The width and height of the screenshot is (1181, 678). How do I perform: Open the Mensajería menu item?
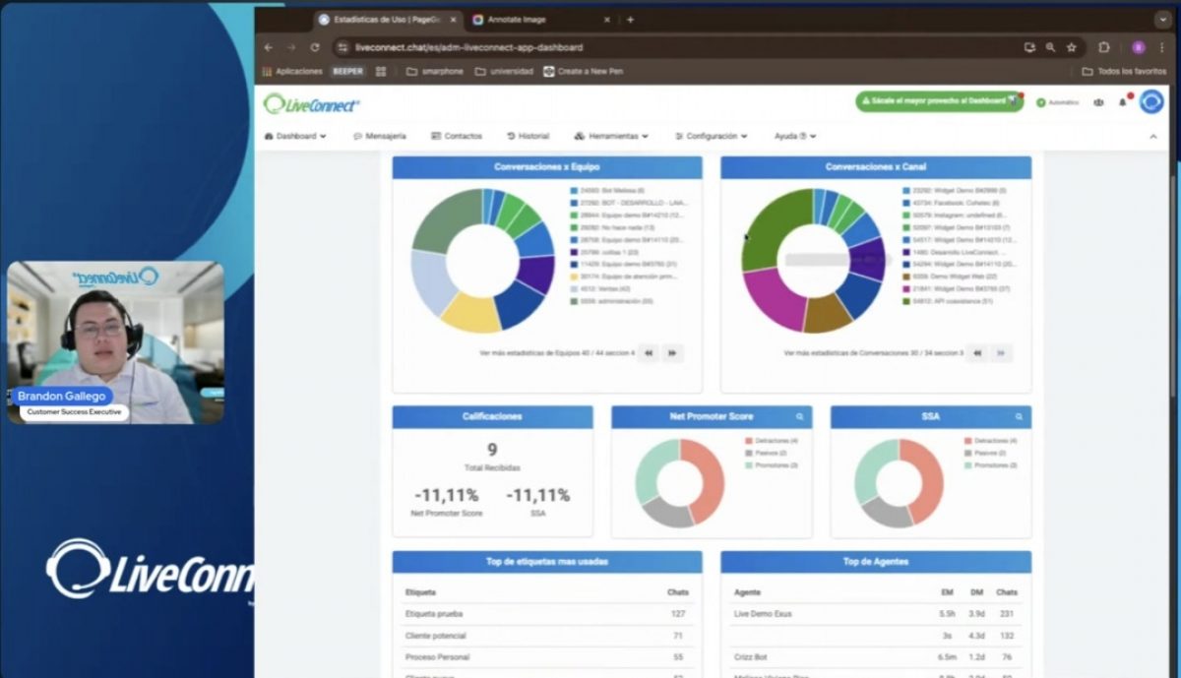click(x=380, y=136)
